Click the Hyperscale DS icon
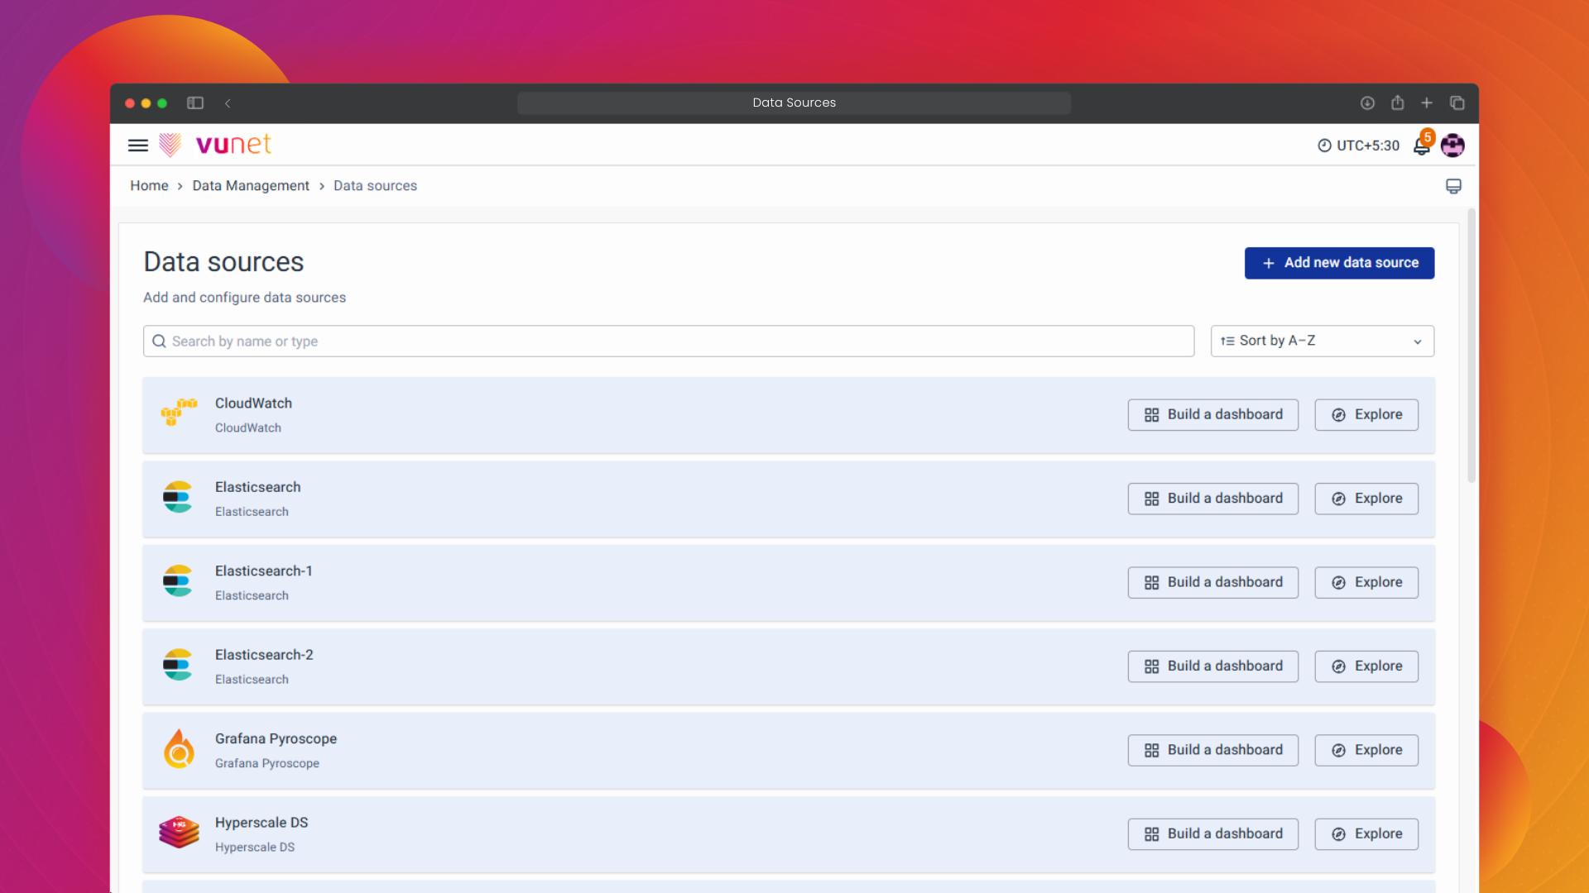 point(179,833)
